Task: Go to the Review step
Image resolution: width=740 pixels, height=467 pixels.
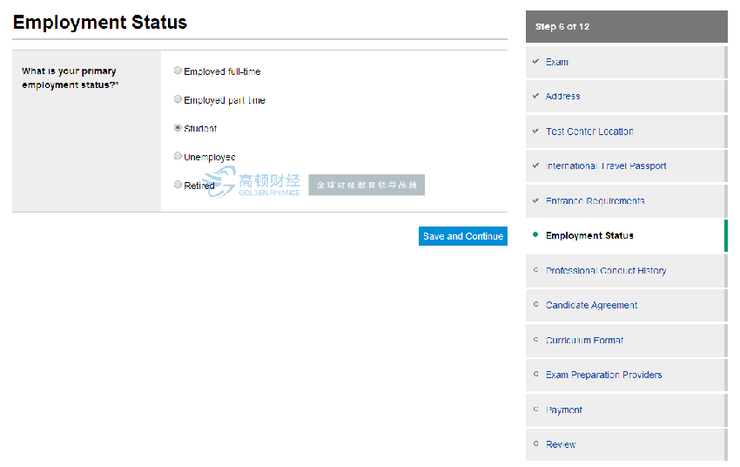Action: click(x=561, y=444)
